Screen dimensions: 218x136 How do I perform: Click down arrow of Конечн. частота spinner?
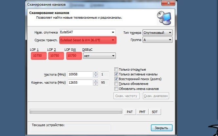coord(95,84)
